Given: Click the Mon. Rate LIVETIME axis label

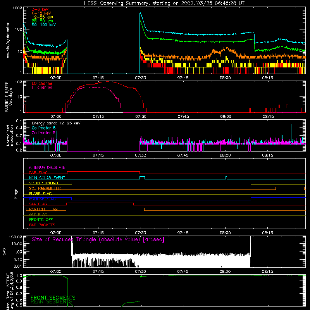Looking at the screenshot, I should [x=10, y=291].
